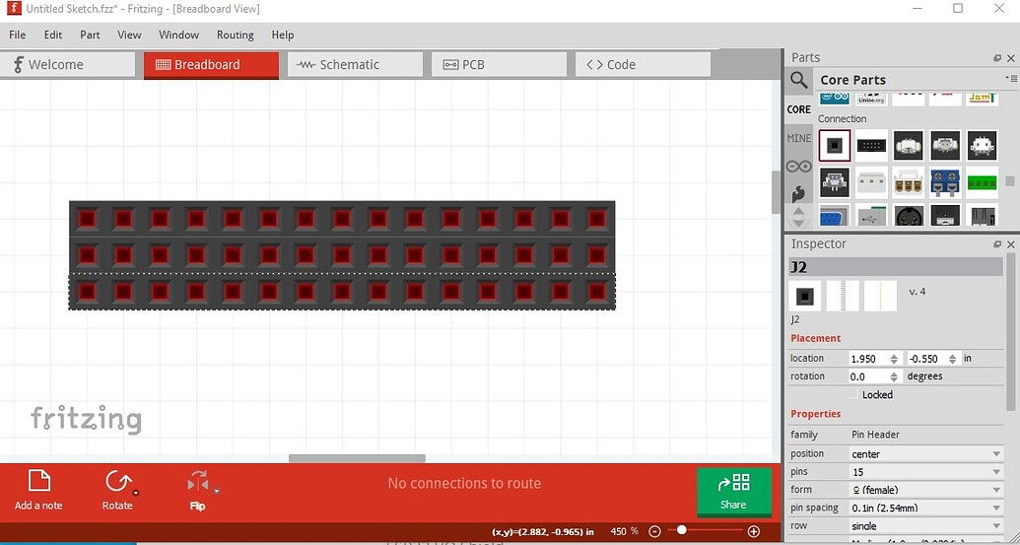Screen dimensions: 1020x545
Task: Select the Linino.org board part
Action: tap(872, 99)
